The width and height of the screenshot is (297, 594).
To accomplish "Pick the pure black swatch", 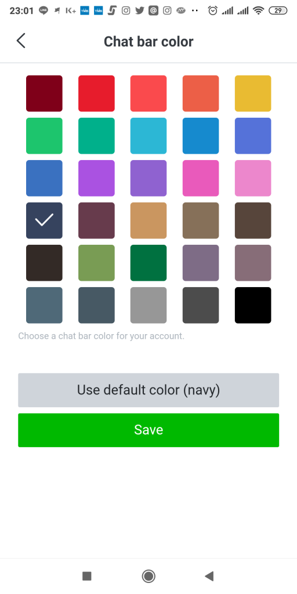I will coord(253,305).
